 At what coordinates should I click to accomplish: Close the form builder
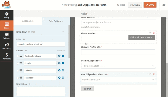pyautogui.click(x=164, y=5)
